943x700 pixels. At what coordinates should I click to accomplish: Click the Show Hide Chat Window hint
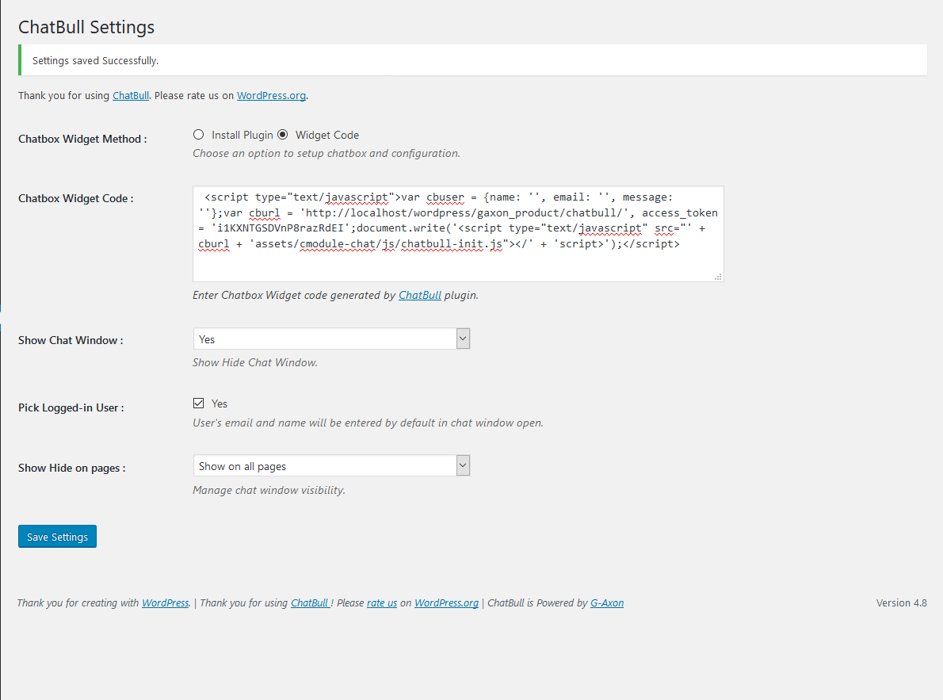click(255, 363)
